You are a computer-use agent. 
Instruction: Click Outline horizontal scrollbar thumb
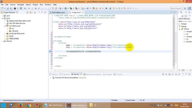183,70
